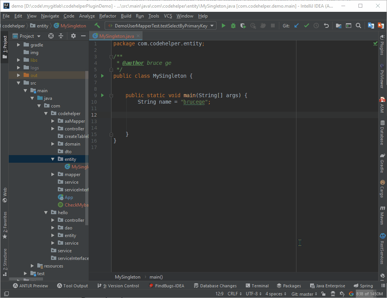Fold the main method body in gutter
This screenshot has height=298, width=387.
[111, 95]
